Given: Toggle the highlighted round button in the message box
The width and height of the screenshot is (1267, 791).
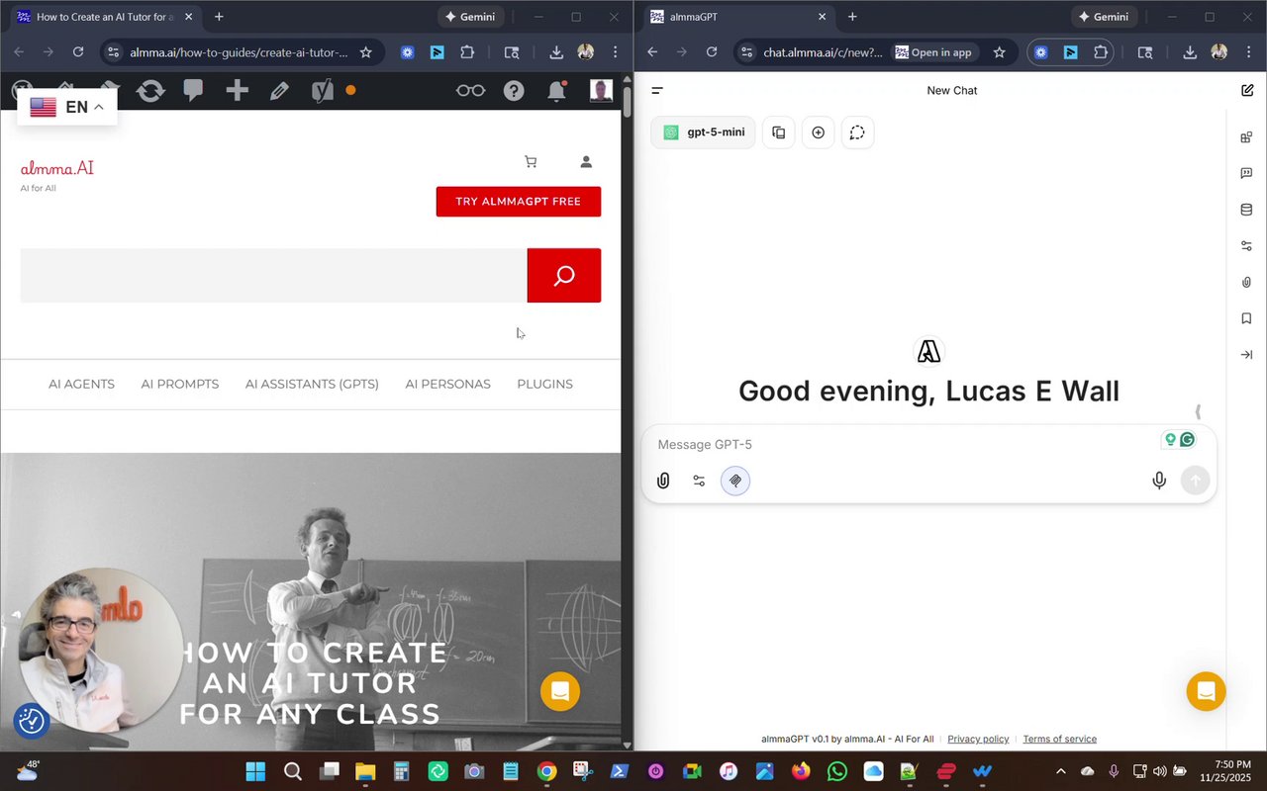Looking at the screenshot, I should click(x=735, y=481).
